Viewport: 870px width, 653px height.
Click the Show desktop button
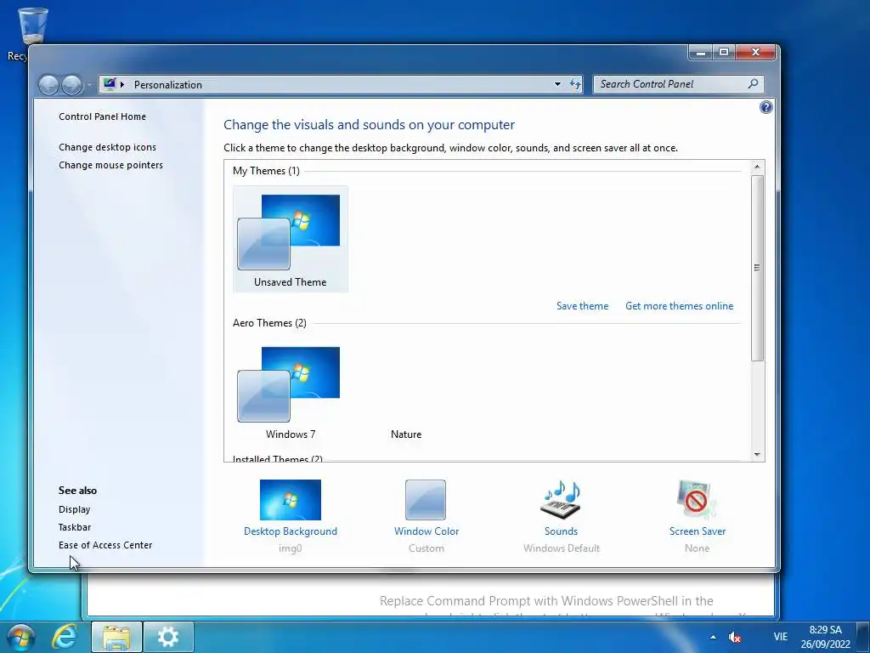coord(863,637)
